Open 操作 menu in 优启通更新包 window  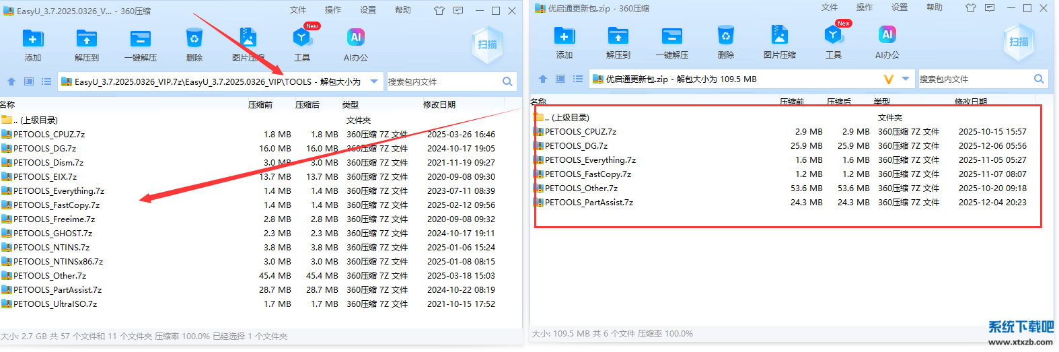[x=865, y=7]
